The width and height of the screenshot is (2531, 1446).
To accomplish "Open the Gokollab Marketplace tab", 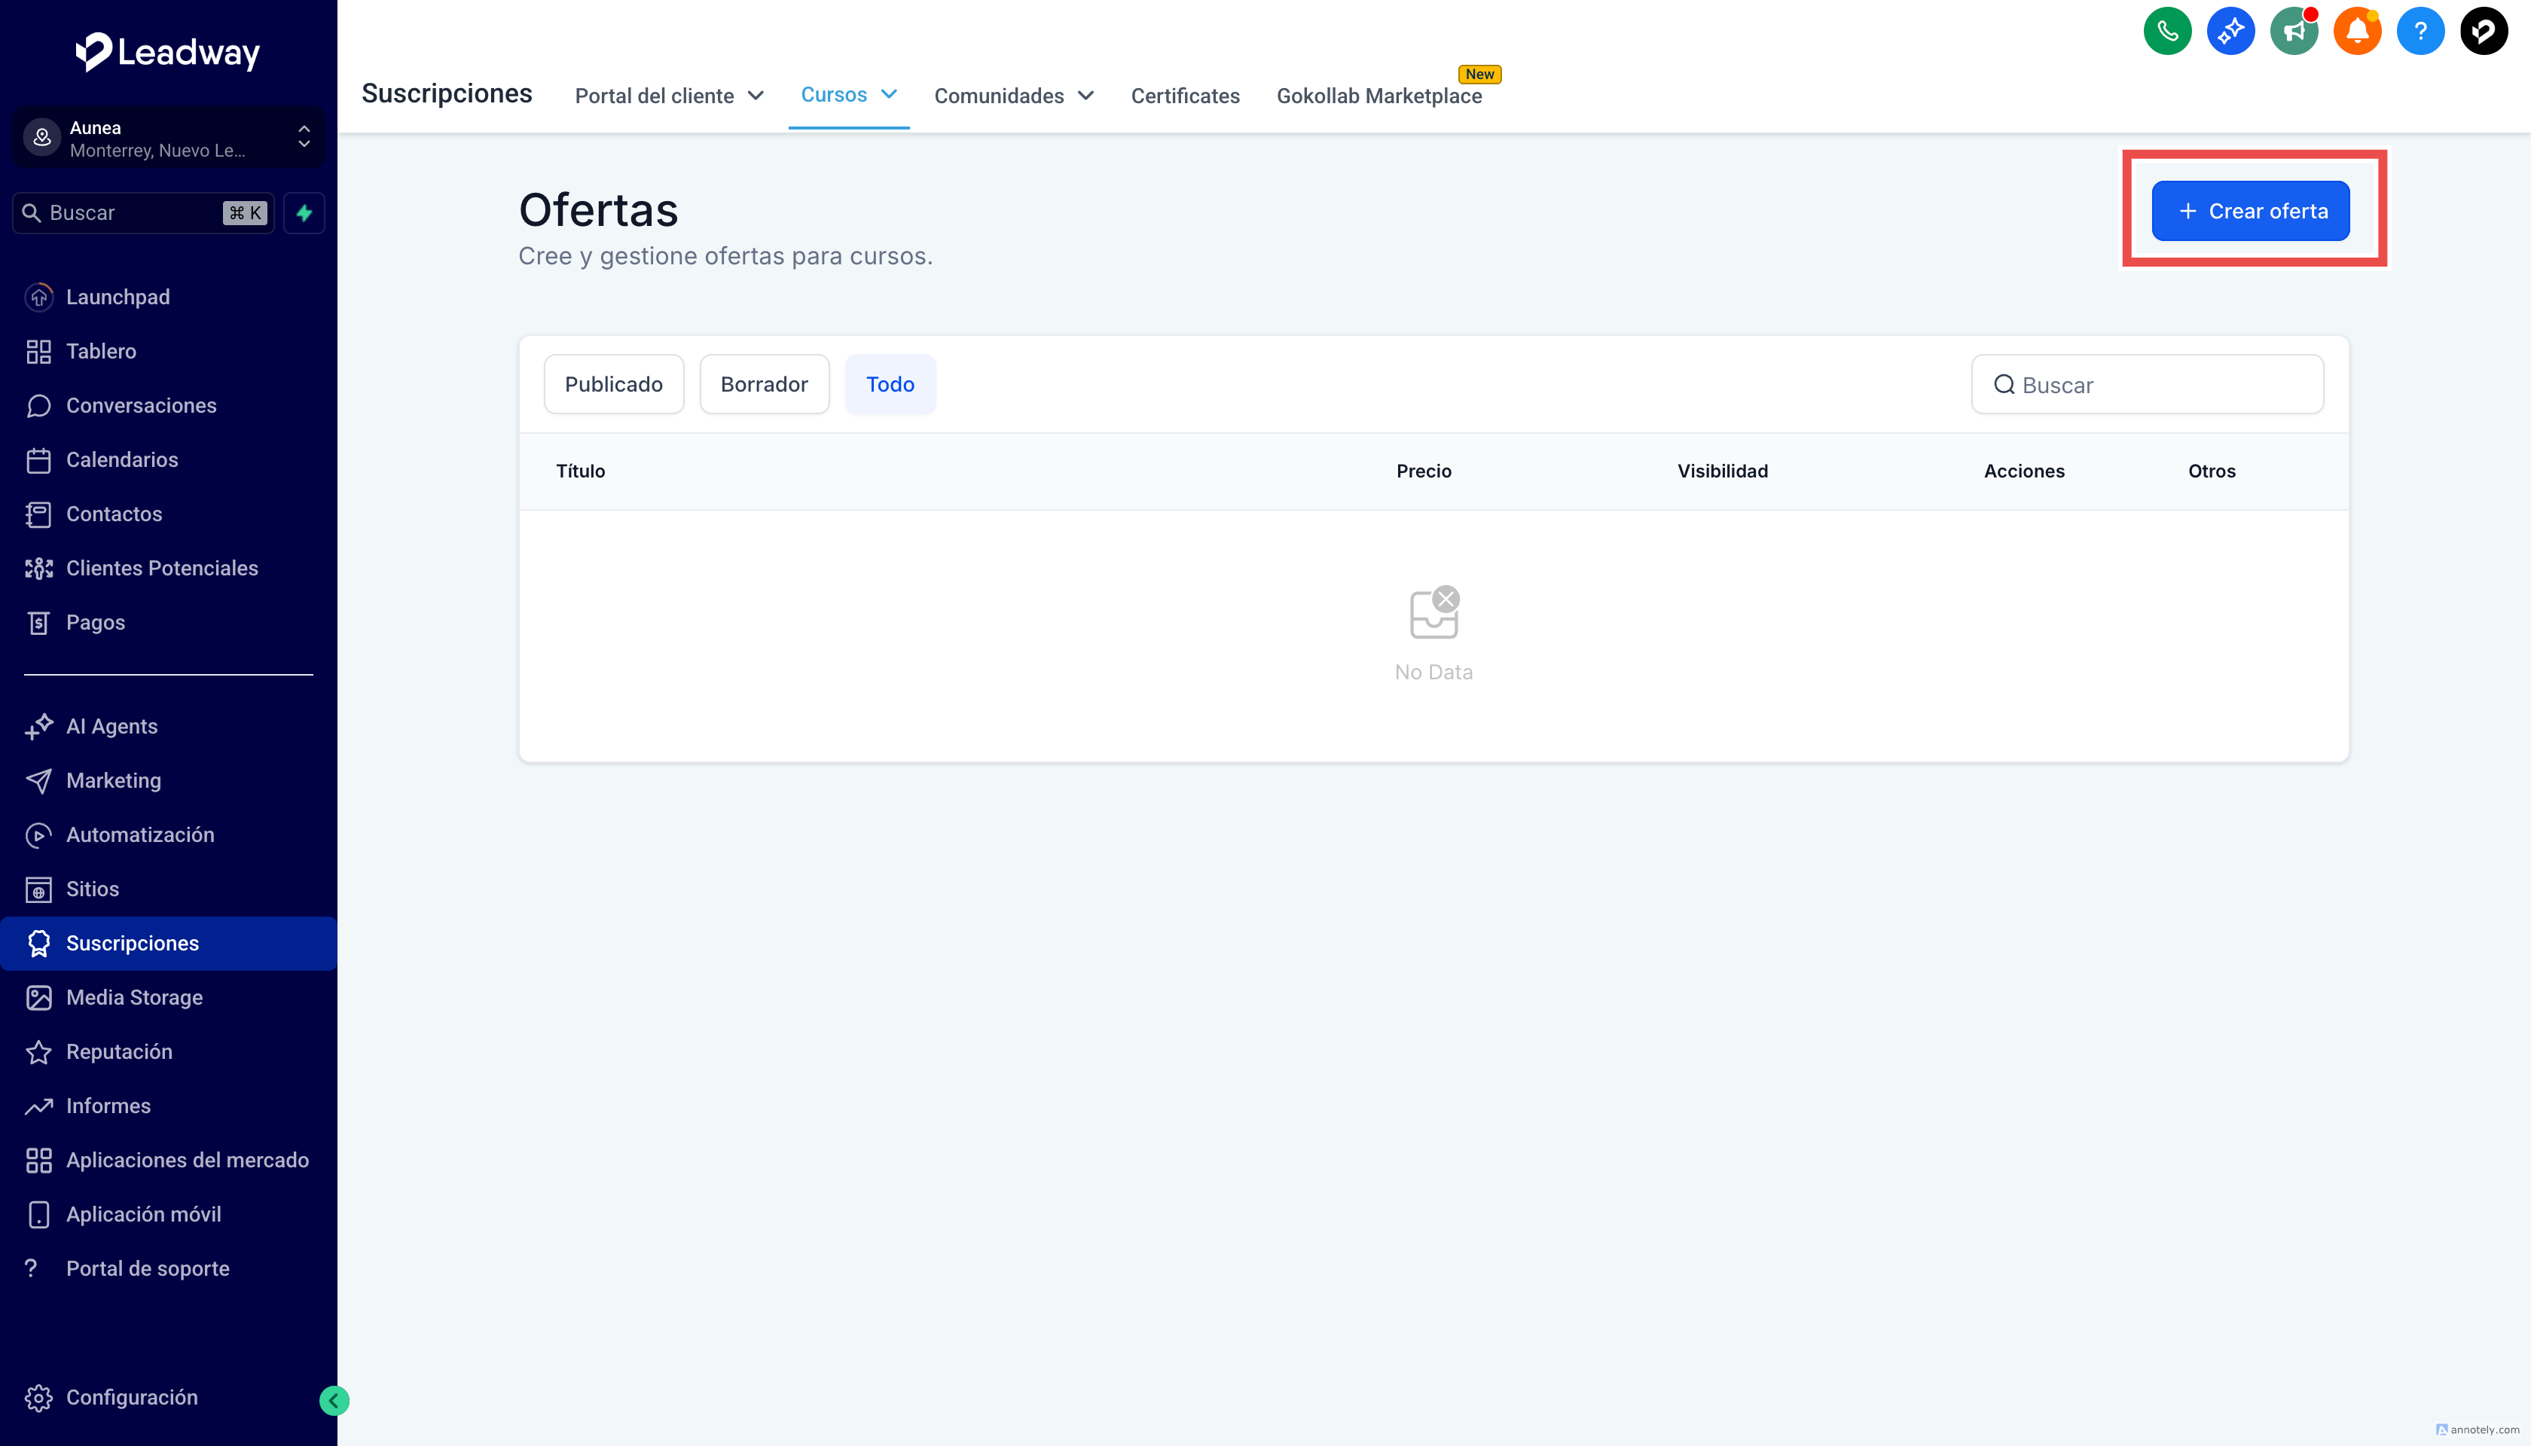I will pos(1378,96).
